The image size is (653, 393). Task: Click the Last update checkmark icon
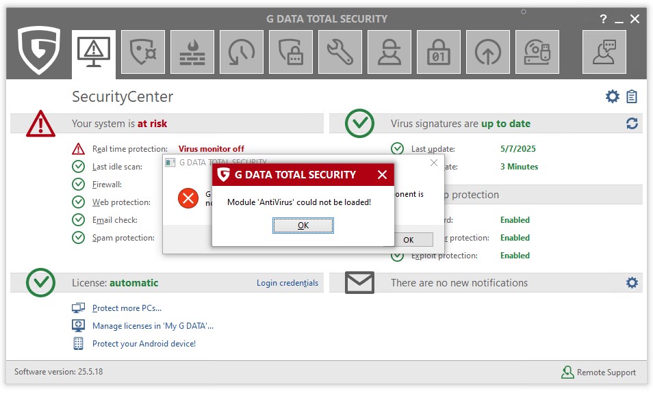coord(397,148)
